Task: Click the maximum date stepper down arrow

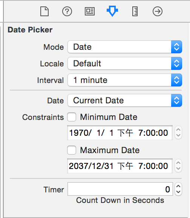Action: pos(178,169)
